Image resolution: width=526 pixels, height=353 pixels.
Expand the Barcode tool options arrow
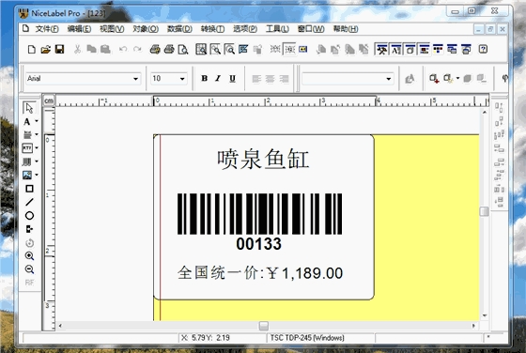coord(37,161)
